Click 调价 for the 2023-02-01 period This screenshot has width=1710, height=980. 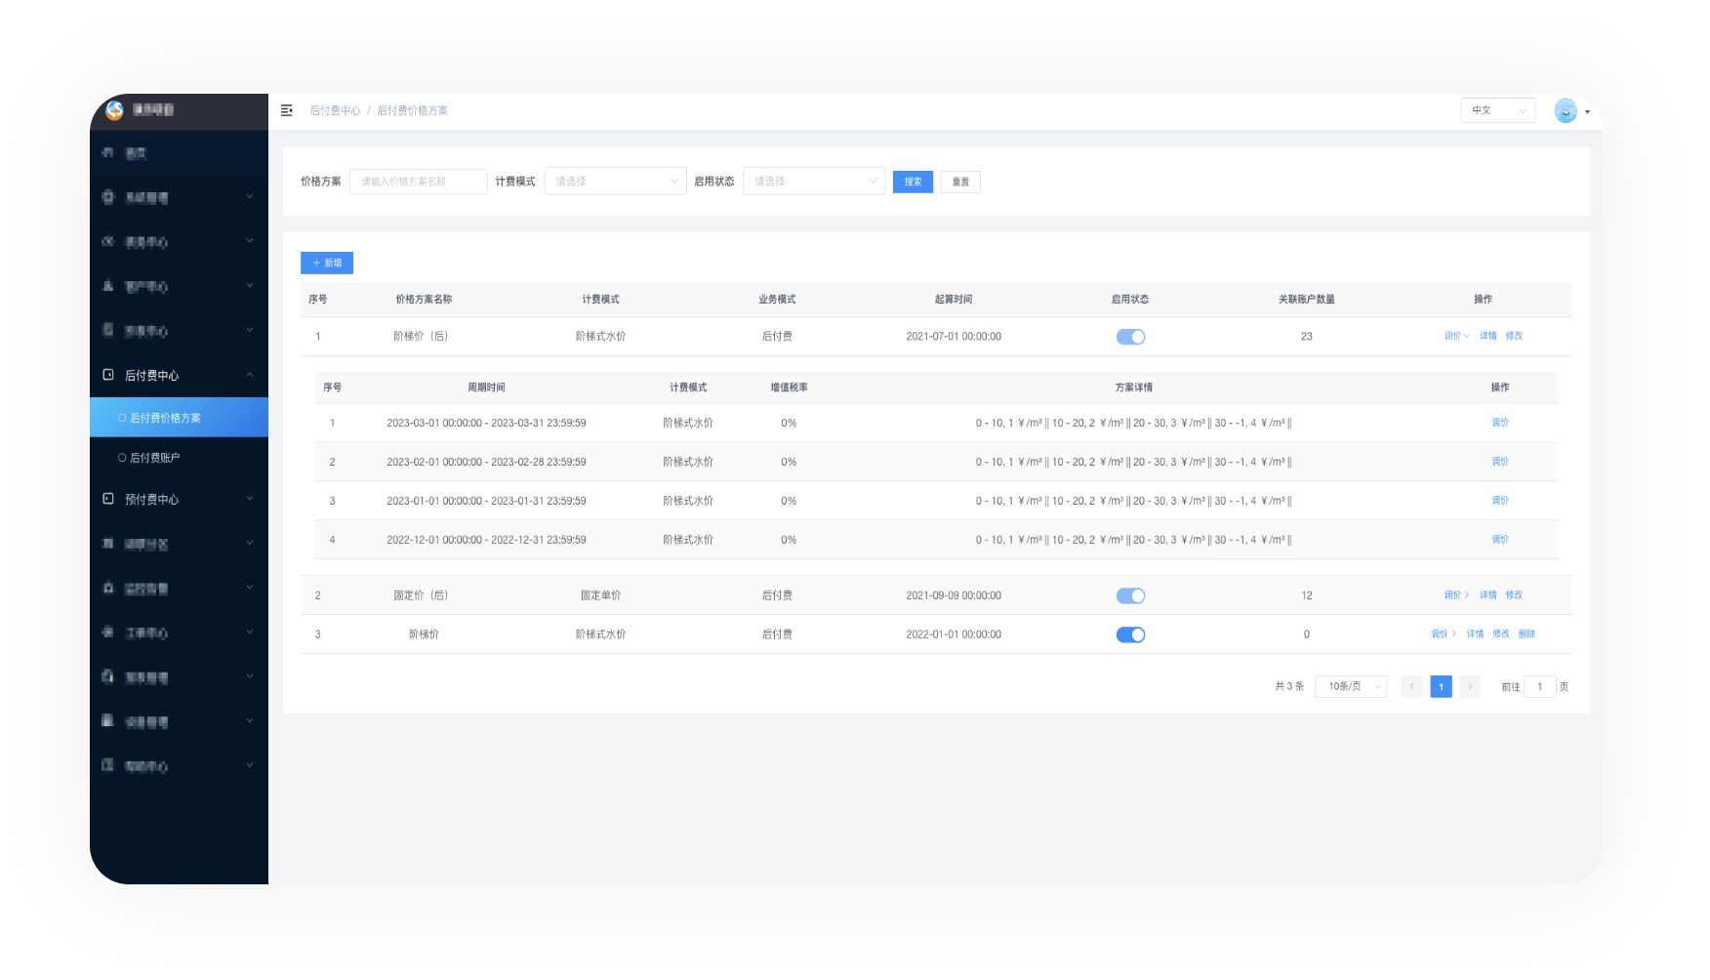1500,462
